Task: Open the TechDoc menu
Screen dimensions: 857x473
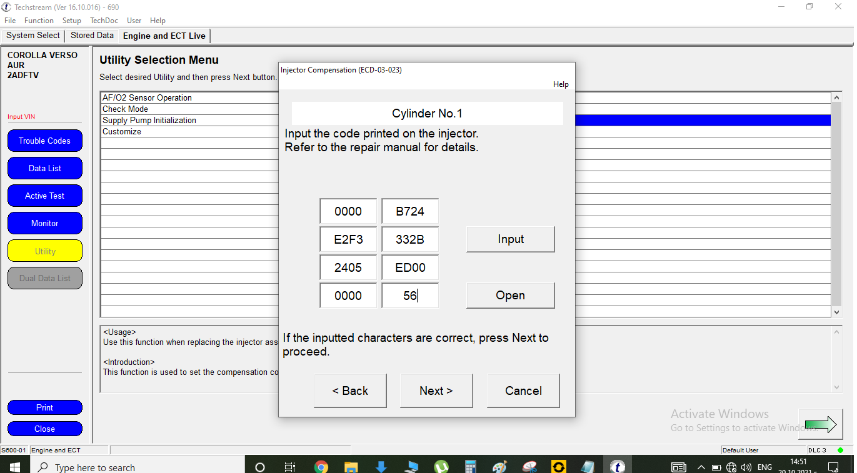Action: coord(104,21)
